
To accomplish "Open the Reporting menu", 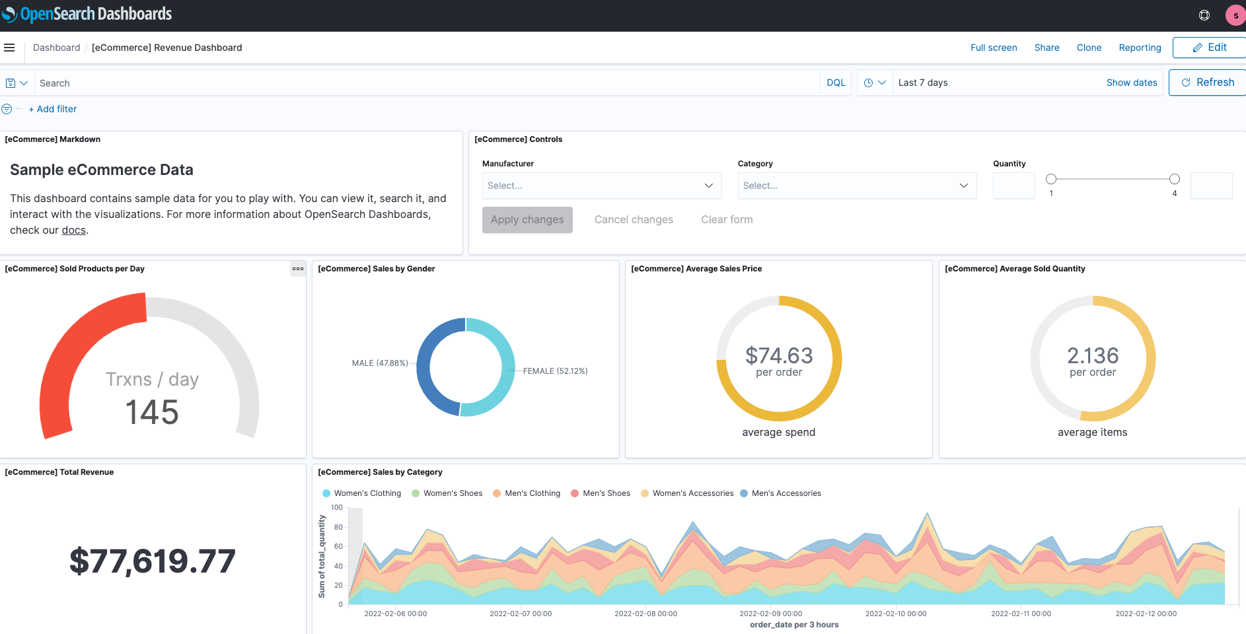I will click(x=1139, y=48).
